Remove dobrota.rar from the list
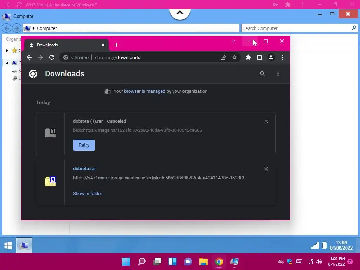This screenshot has width=360, height=270. (266, 169)
